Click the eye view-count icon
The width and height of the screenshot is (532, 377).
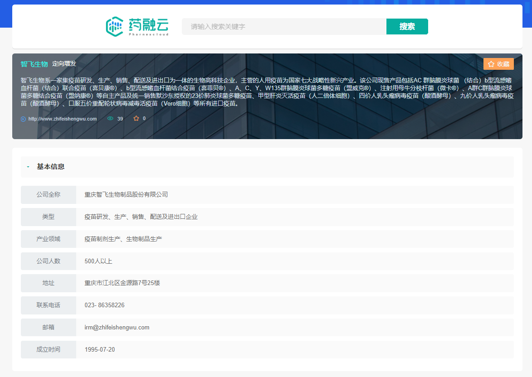click(x=110, y=118)
